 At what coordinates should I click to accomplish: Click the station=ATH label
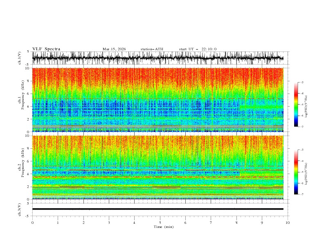click(x=152, y=49)
